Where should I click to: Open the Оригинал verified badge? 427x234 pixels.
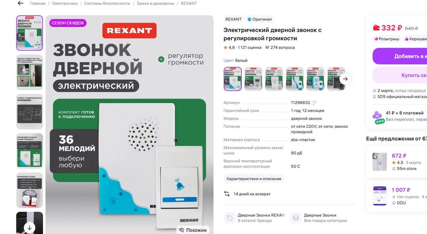pyautogui.click(x=259, y=19)
